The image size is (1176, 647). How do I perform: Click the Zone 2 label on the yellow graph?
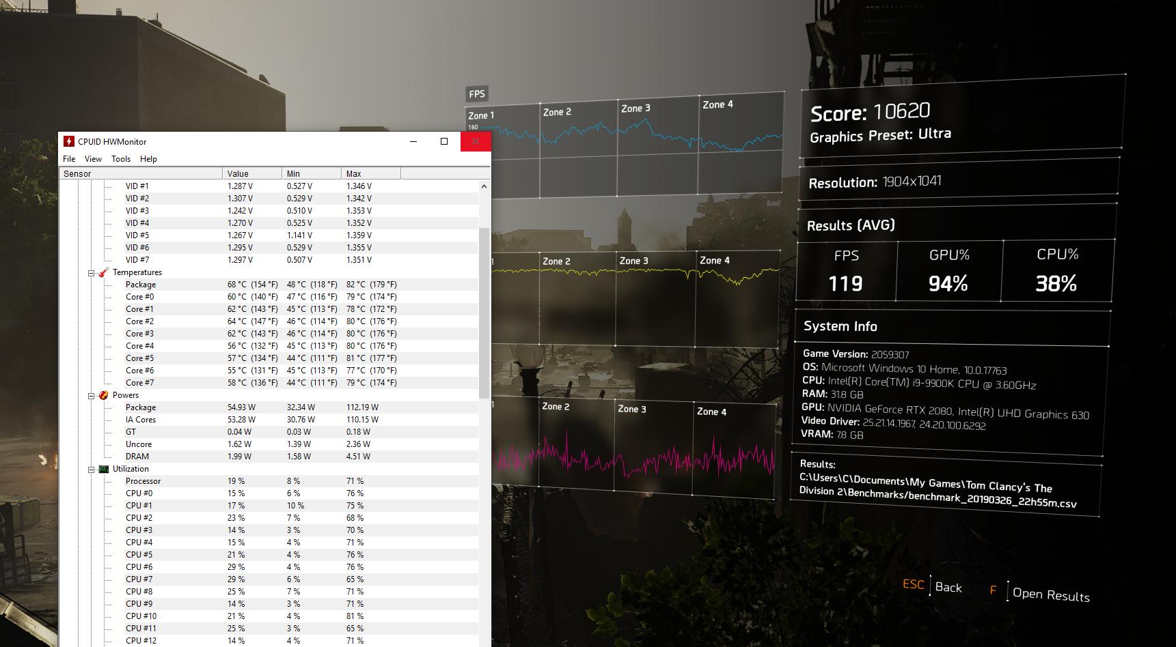pos(557,261)
